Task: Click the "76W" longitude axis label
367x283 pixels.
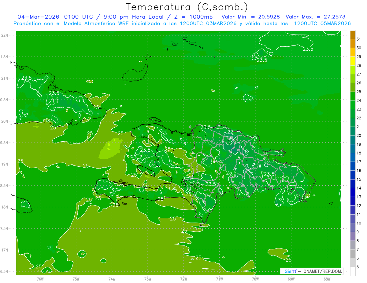Action: pos(40,279)
